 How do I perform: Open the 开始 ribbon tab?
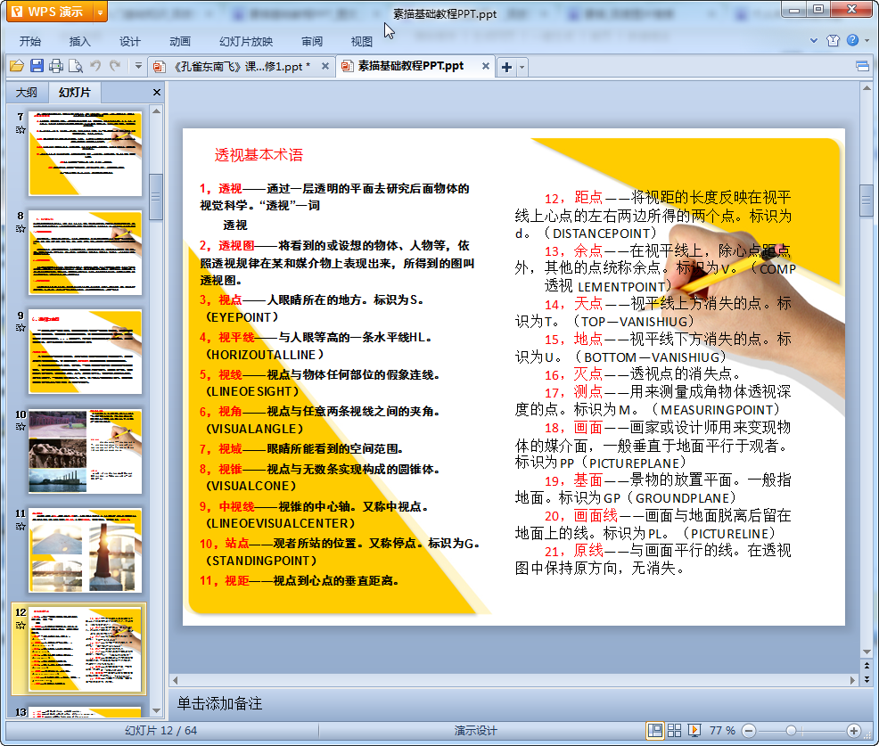pos(30,42)
